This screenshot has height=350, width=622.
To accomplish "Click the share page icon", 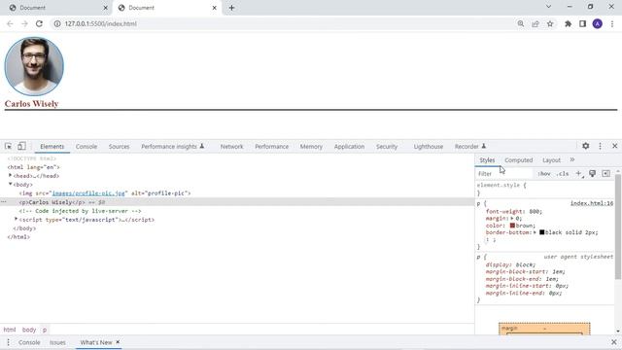I will (536, 23).
